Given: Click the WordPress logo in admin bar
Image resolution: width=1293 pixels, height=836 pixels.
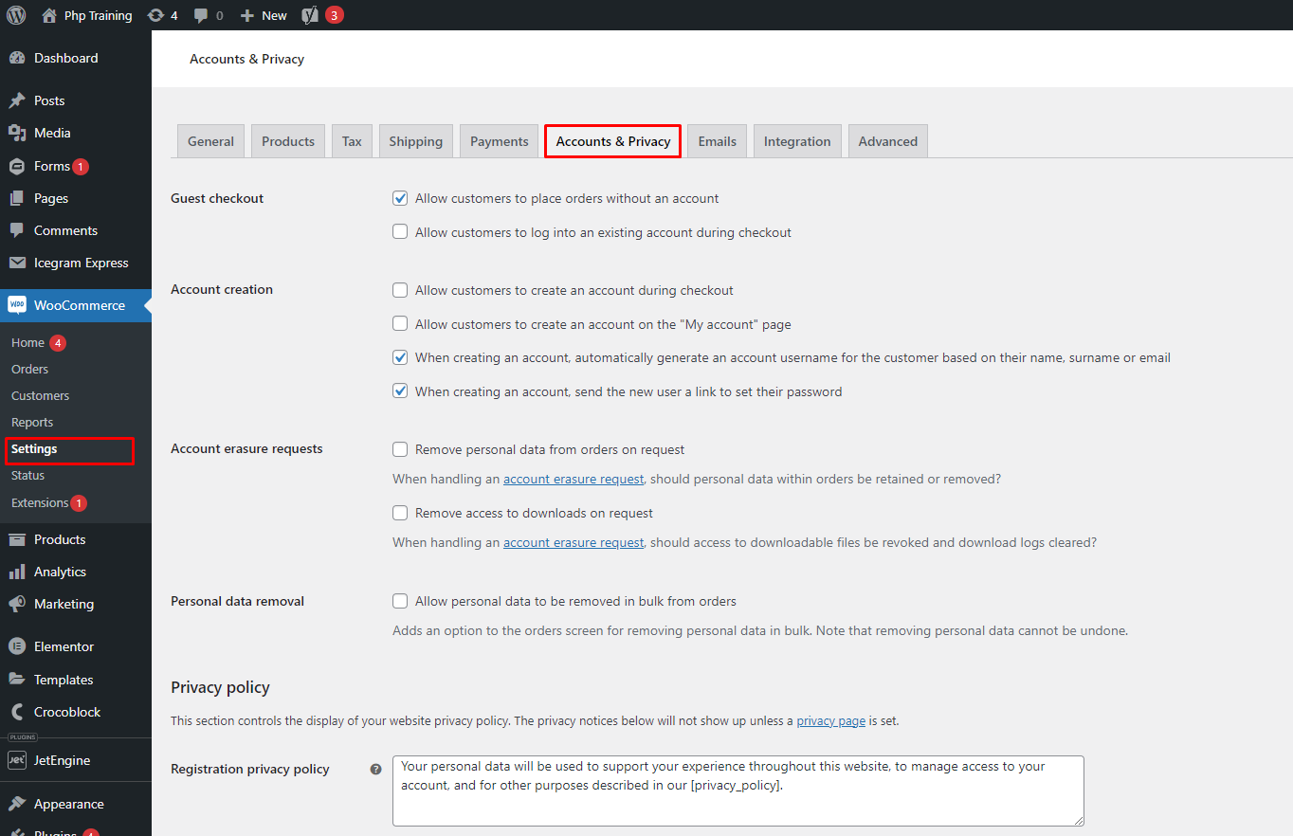Looking at the screenshot, I should tap(16, 15).
